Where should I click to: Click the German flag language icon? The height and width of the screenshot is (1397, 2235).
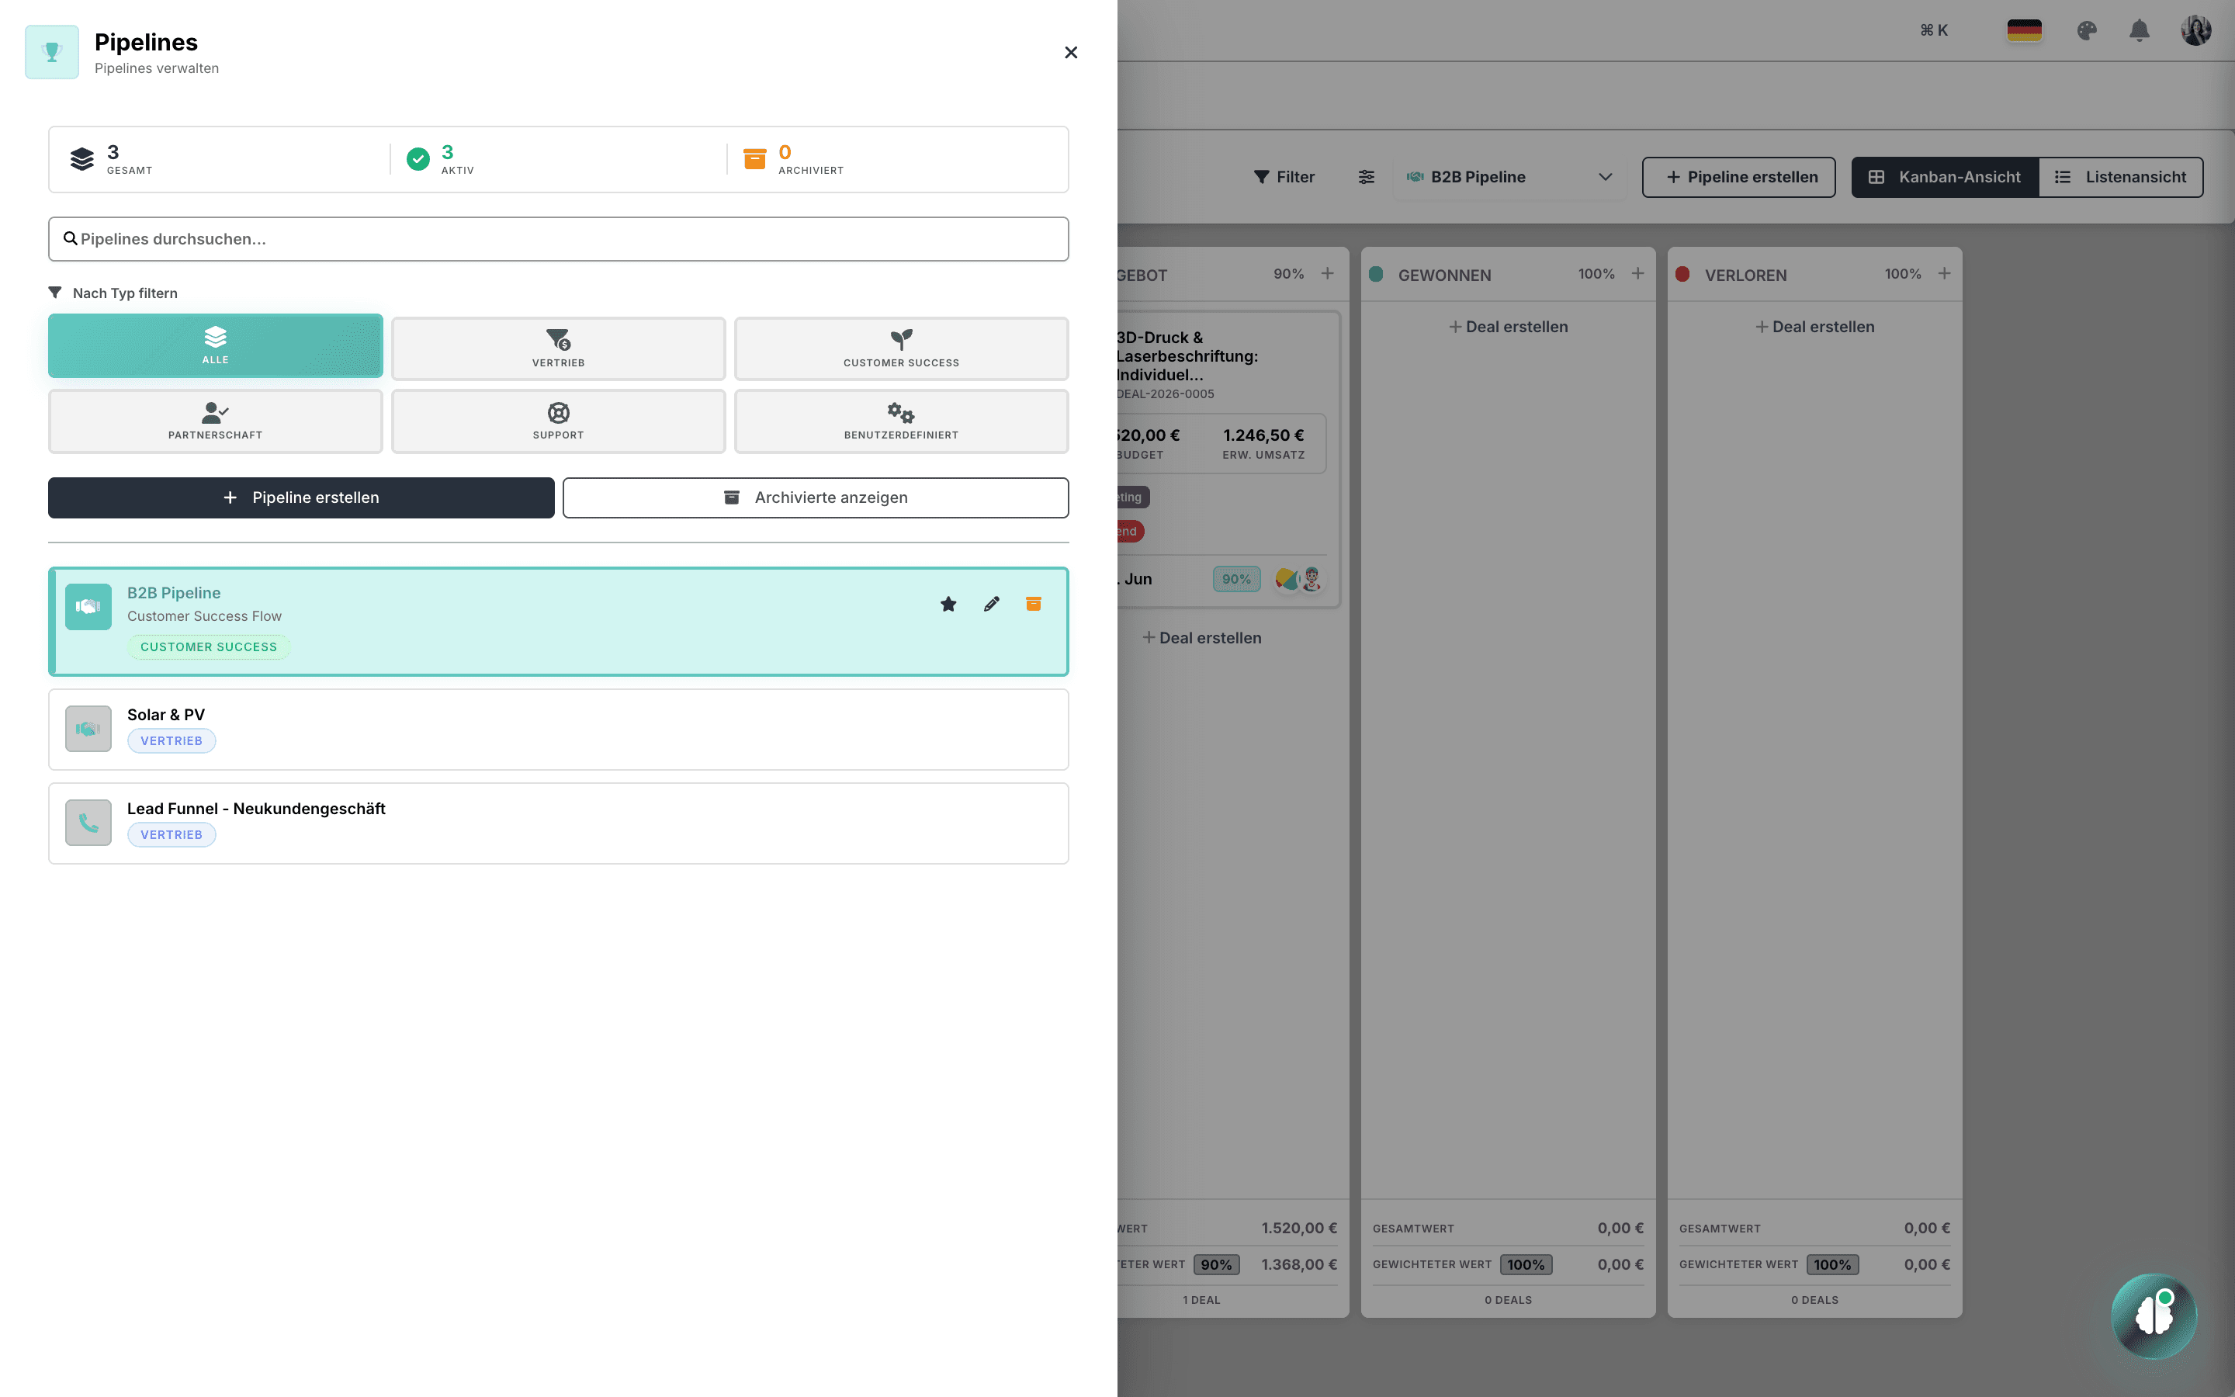click(2023, 30)
